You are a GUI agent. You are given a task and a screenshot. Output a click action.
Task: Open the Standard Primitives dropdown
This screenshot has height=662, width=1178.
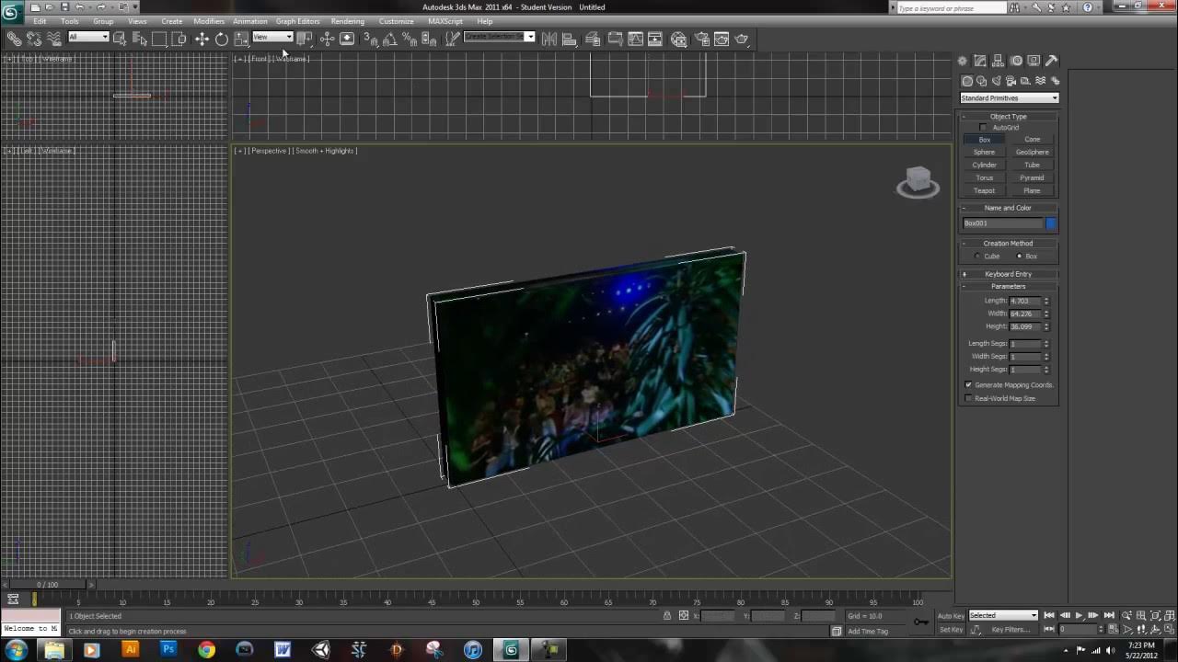coord(1010,98)
